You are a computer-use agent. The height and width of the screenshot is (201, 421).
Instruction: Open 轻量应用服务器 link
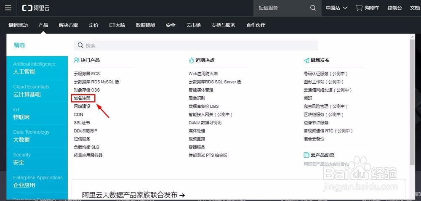pyautogui.click(x=88, y=155)
